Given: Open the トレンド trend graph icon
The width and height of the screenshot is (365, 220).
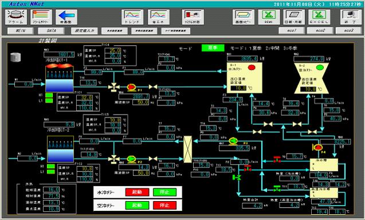Looking at the screenshot, I should click(132, 17).
